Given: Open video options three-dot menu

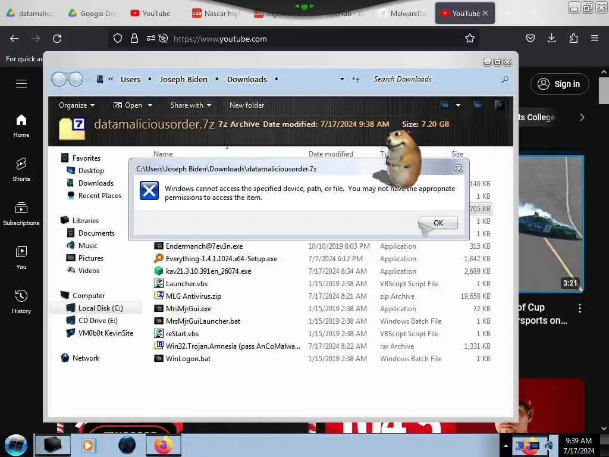Looking at the screenshot, I should click(x=579, y=308).
